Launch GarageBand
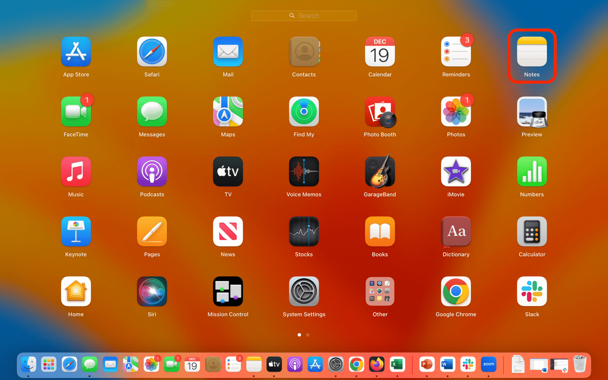This screenshot has height=380, width=608. (380, 172)
